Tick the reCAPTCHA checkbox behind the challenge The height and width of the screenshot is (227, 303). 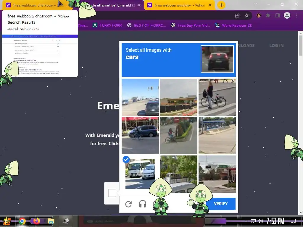pyautogui.click(x=112, y=193)
